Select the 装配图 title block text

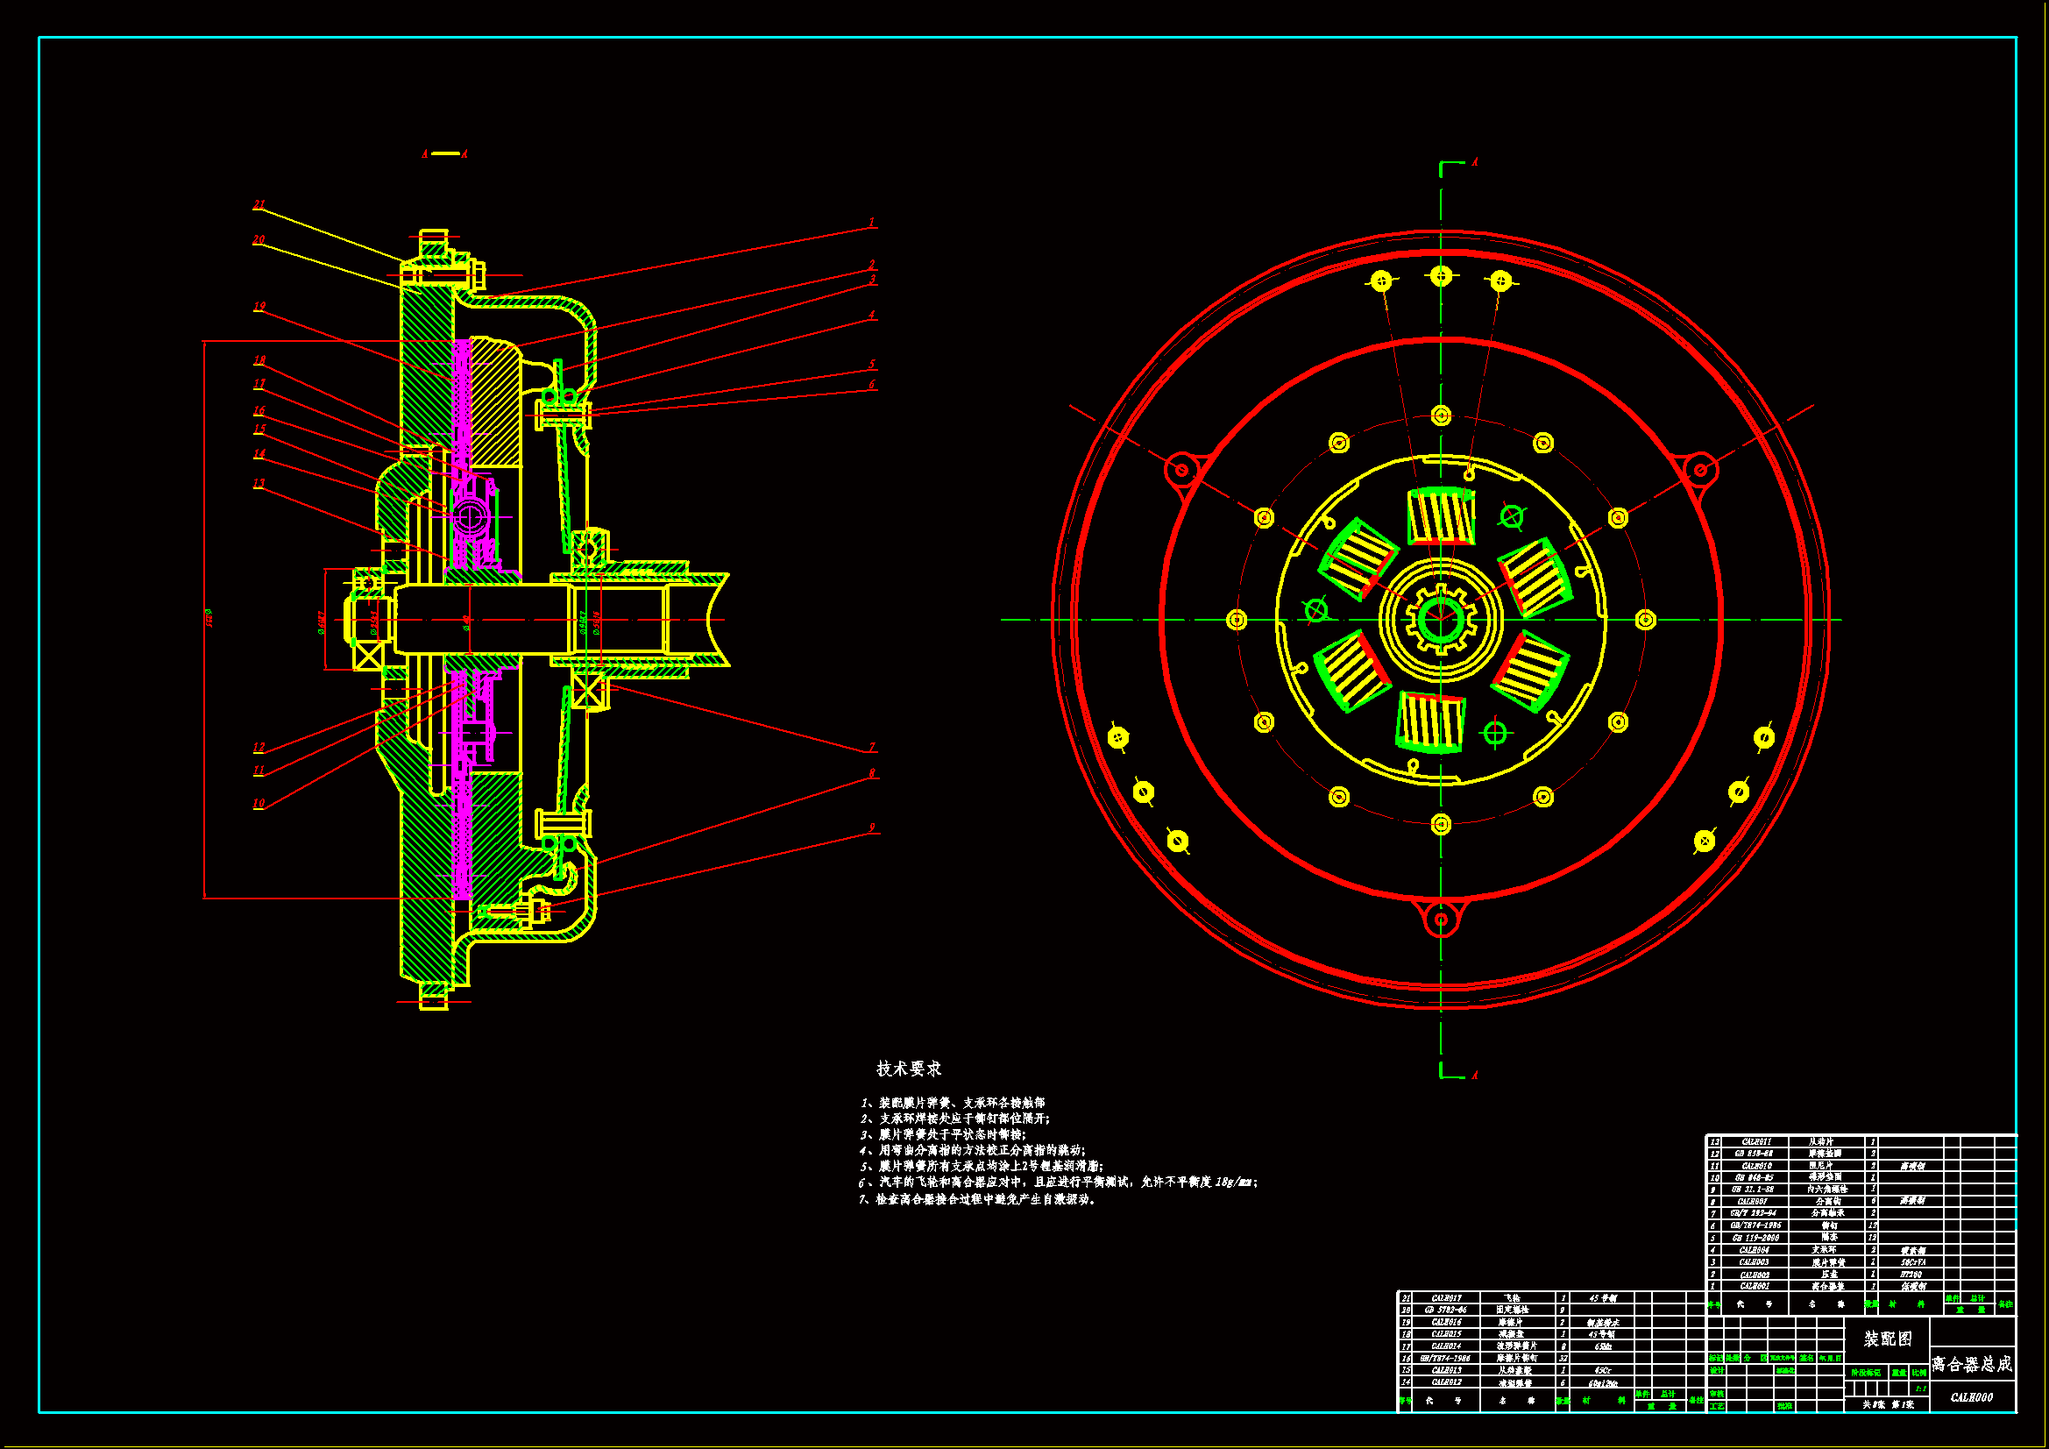pyautogui.click(x=1888, y=1339)
